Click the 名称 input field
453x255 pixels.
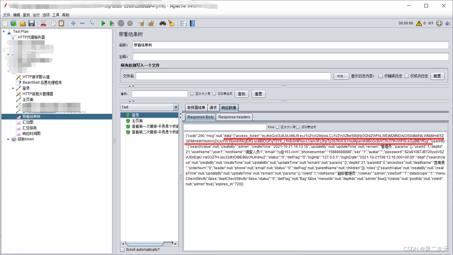tap(291, 45)
